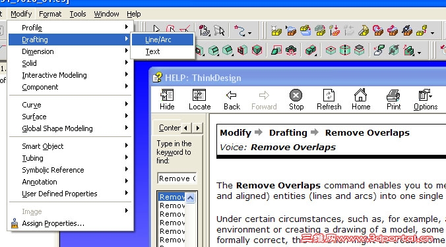This screenshot has width=446, height=247.
Task: Choose Text from the Drafting submenu
Action: (163, 51)
